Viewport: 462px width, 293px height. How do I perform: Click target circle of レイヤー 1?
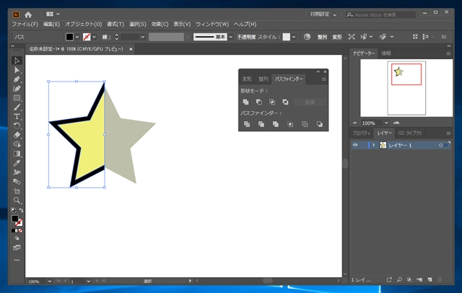point(440,145)
